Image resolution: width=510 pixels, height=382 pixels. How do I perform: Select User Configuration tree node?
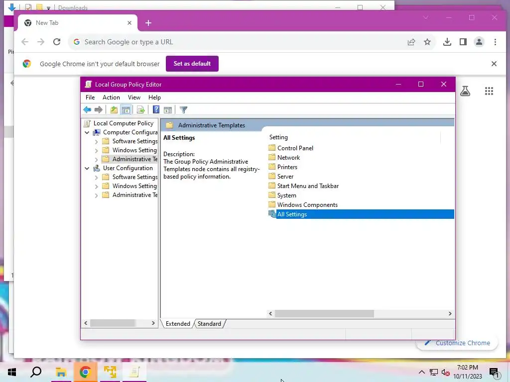tap(128, 168)
